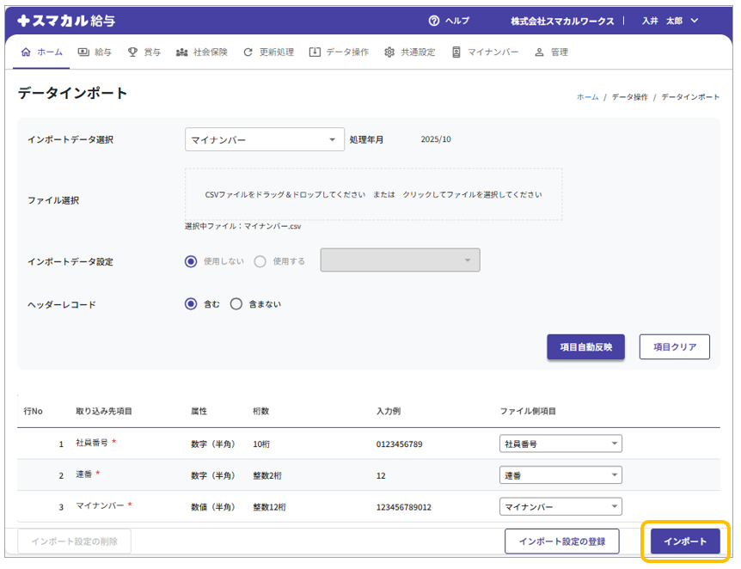Viewport: 741px width, 569px height.
Task: Click the CSV file drop zone area
Action: point(373,194)
